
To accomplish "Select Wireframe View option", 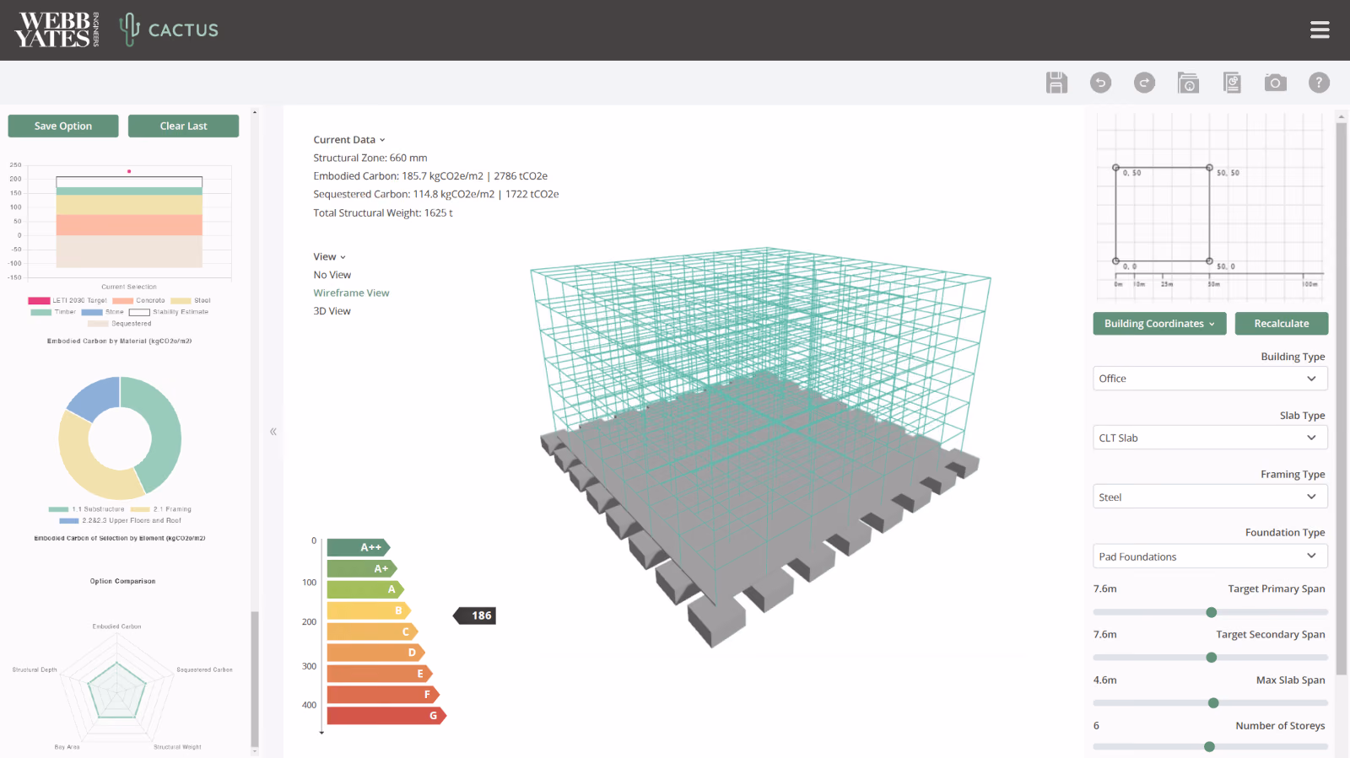I will click(x=351, y=293).
